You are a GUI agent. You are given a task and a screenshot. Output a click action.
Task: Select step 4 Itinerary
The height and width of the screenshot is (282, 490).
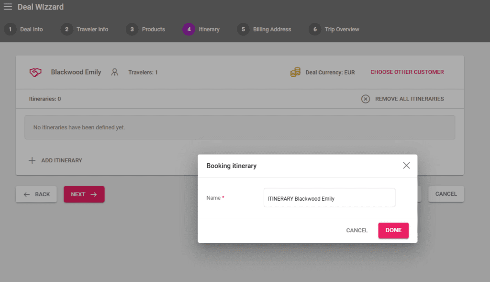click(x=201, y=29)
